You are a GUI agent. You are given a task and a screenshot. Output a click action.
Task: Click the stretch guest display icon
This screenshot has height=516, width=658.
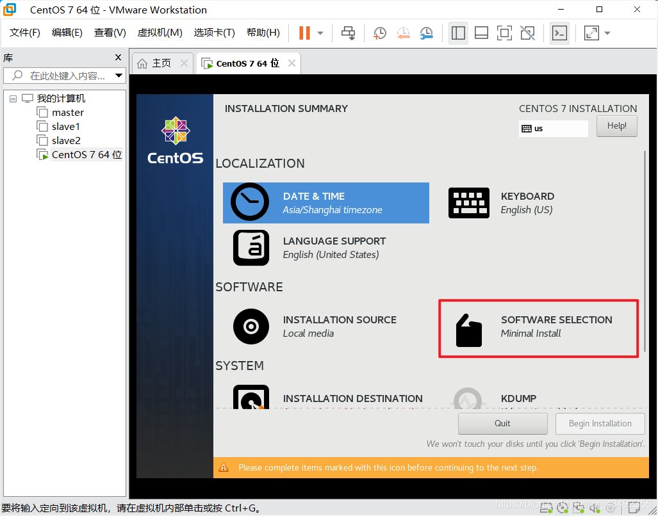point(592,33)
